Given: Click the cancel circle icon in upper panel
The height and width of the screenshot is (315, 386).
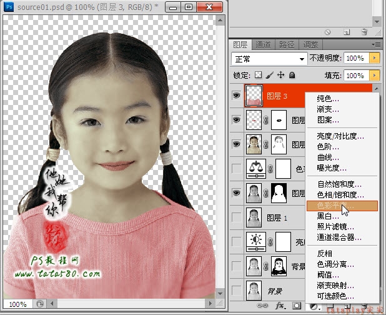Looking at the screenshot, I should (x=327, y=32).
